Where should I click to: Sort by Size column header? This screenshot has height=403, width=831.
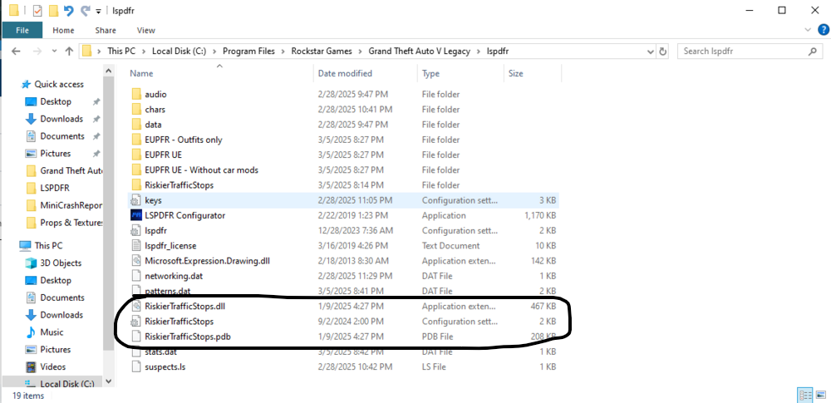[516, 74]
